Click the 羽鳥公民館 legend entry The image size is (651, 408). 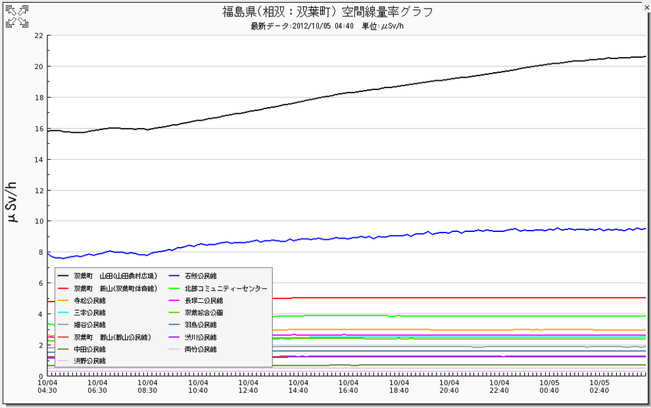(x=201, y=325)
